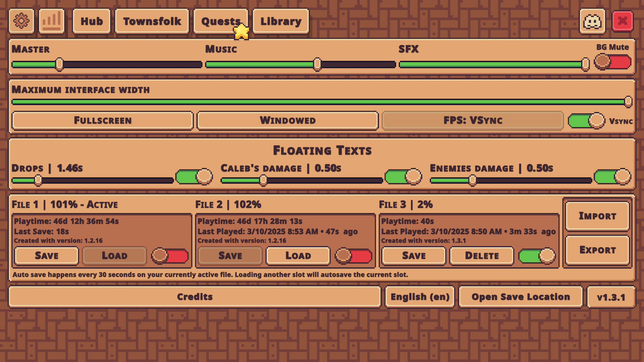644x362 pixels.
Task: View the Credits
Action: (x=195, y=297)
